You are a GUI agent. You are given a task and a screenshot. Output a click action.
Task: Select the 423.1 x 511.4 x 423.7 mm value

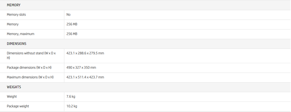85,77
